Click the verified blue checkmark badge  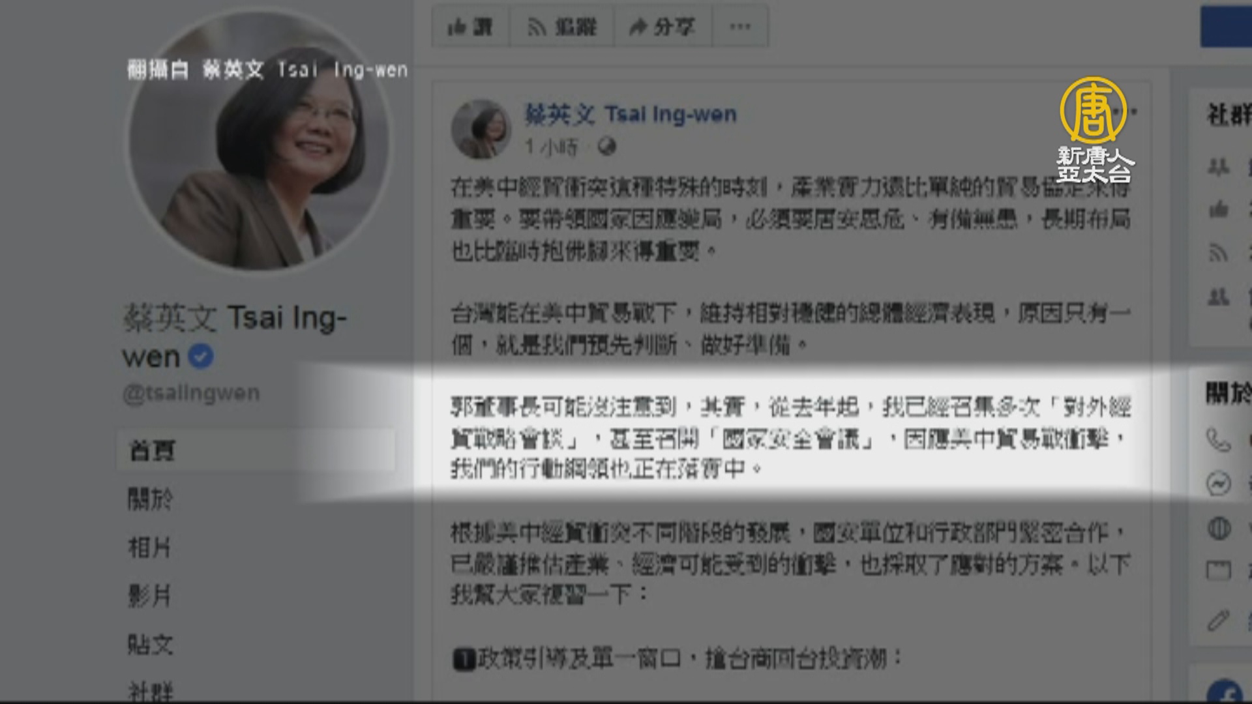(201, 357)
